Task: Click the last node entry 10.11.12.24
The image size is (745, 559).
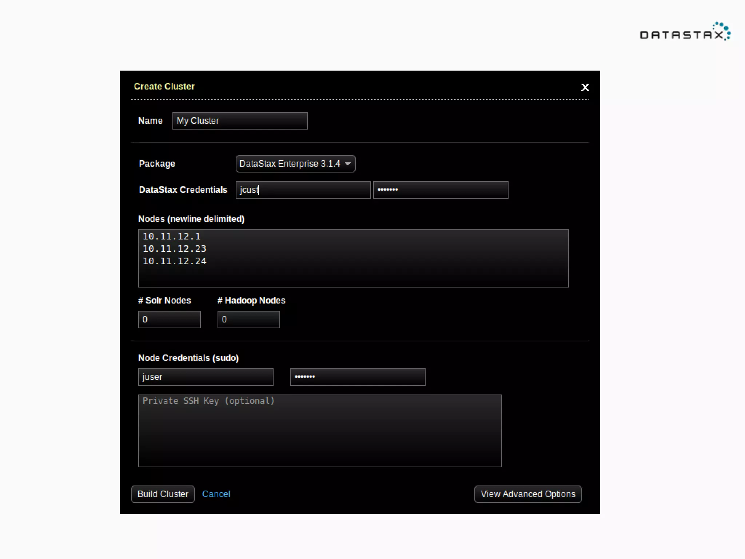Action: tap(175, 261)
